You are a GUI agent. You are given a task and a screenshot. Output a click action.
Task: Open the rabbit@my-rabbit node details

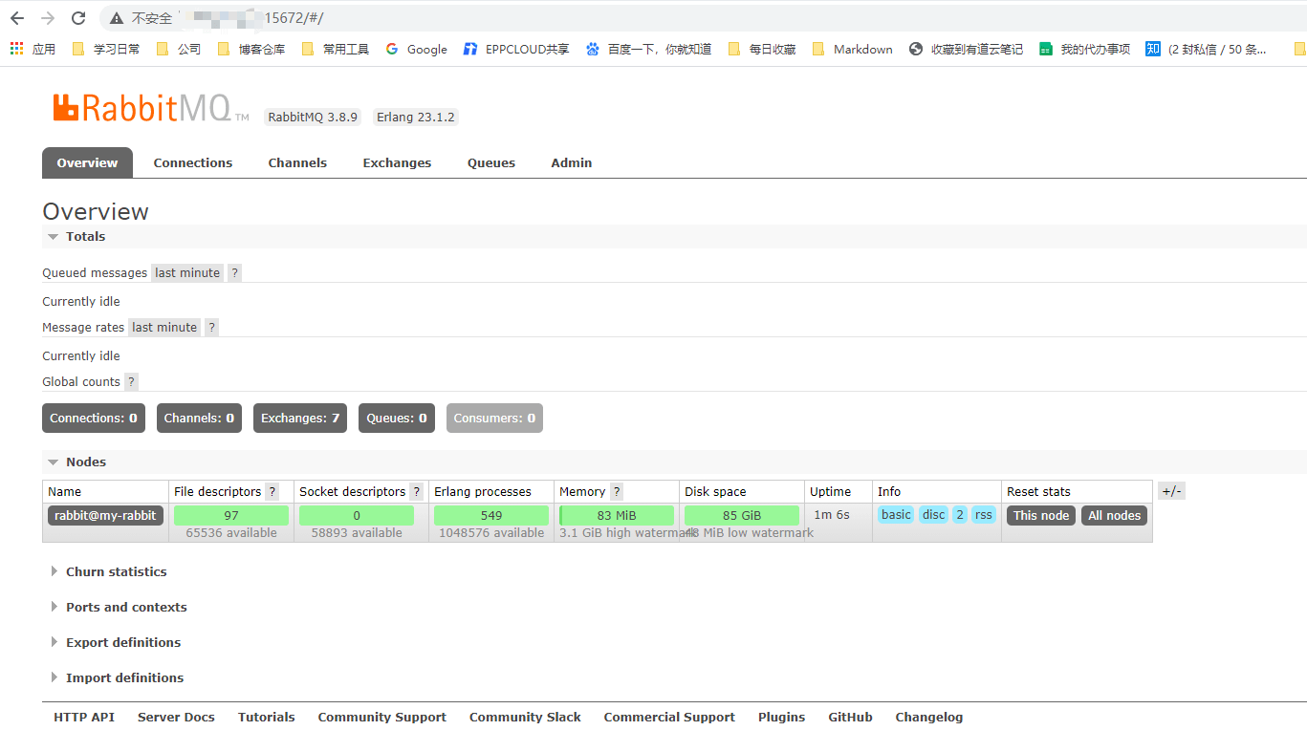106,515
